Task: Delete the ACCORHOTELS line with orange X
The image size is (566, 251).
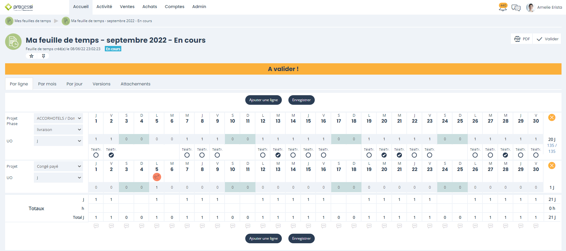Action: (x=552, y=117)
